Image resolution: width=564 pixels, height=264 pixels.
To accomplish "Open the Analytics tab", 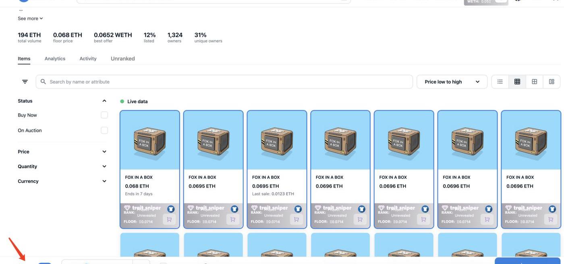I will (x=55, y=59).
